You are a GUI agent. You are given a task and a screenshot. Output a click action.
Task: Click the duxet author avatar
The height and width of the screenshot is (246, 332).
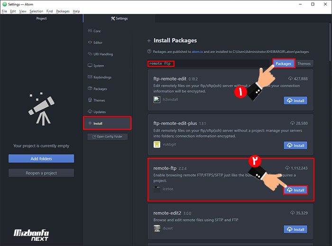[x=157, y=228]
